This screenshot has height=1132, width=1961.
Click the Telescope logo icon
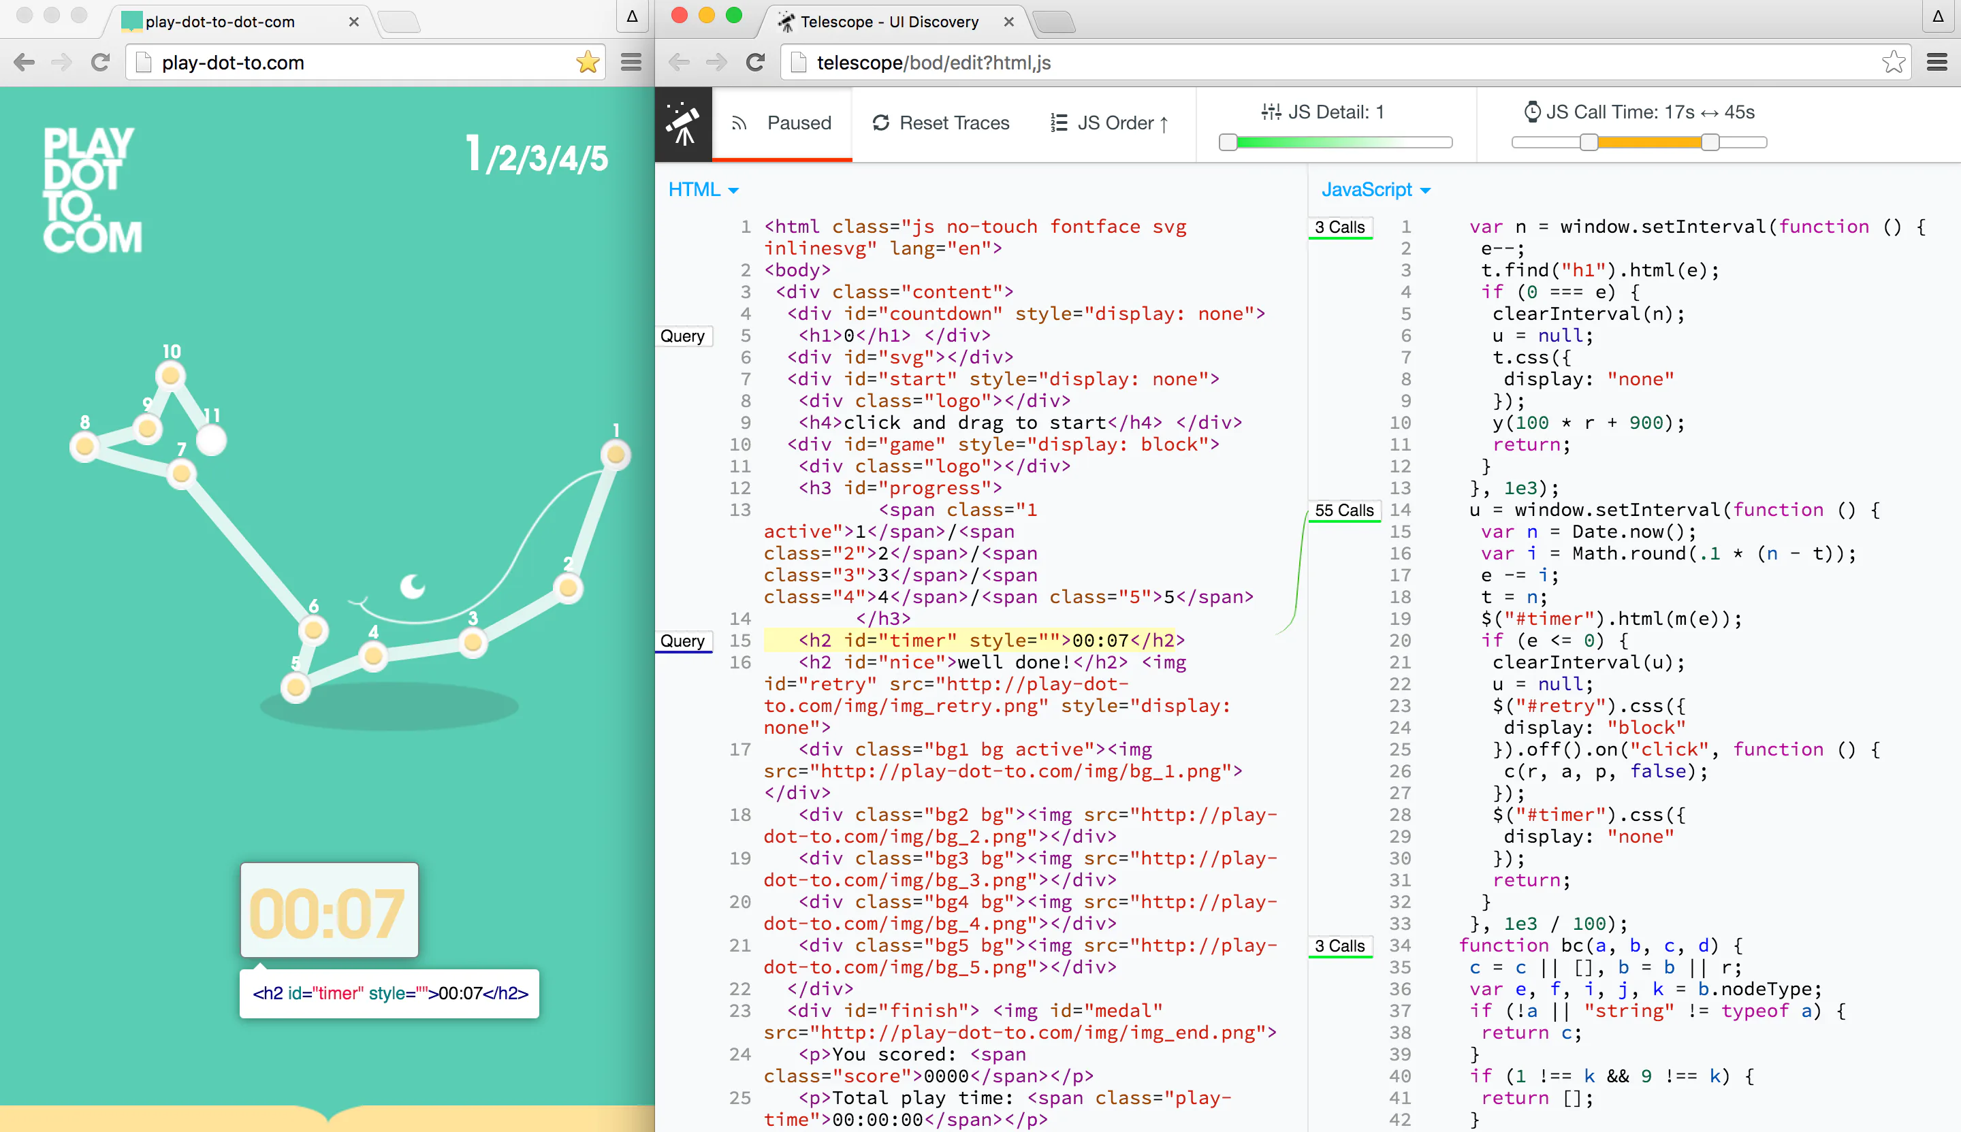coord(683,124)
